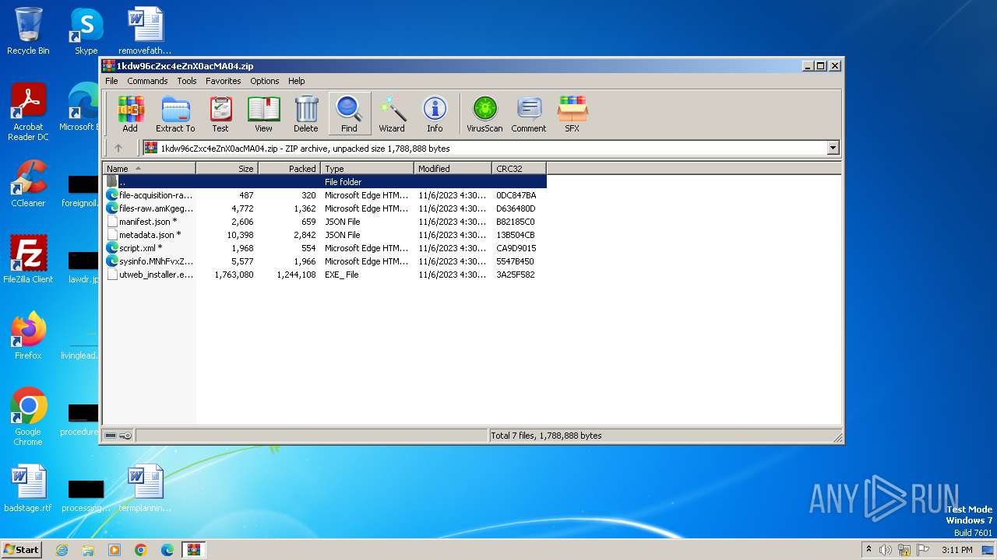997x560 pixels.
Task: Open termplannin... Word document on desktop
Action: (x=145, y=488)
